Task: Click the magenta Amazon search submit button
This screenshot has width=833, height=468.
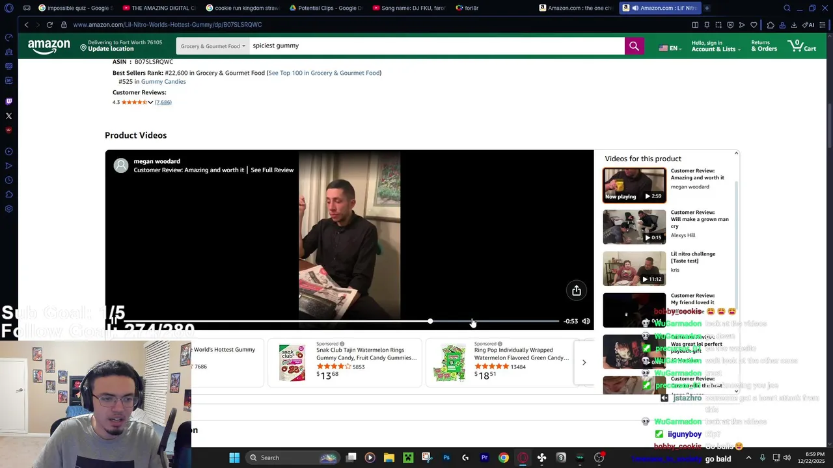Action: tap(634, 46)
